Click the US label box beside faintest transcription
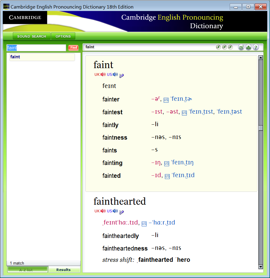 [184, 113]
